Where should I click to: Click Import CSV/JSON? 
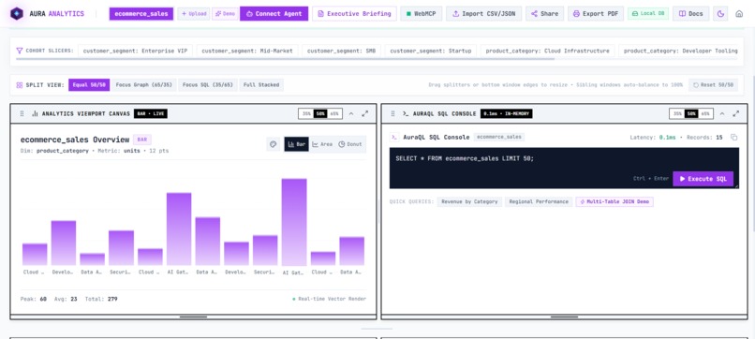(x=484, y=13)
